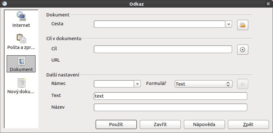Click the window menu icon in titlebar
Screen dimensions: 273x133
click(x=5, y=3)
